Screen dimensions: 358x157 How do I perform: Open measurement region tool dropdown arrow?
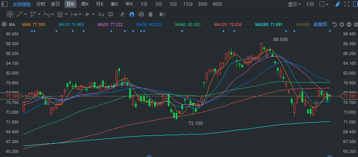pyautogui.click(x=66, y=14)
